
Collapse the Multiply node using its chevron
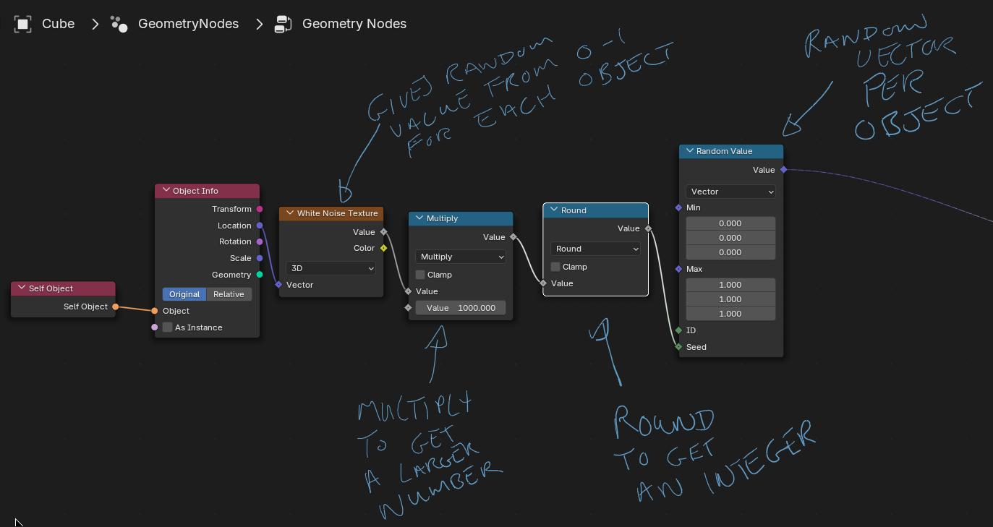point(419,218)
